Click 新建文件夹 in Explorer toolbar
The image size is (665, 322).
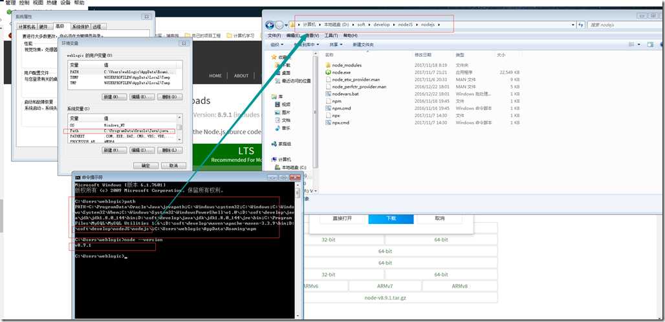coord(363,45)
